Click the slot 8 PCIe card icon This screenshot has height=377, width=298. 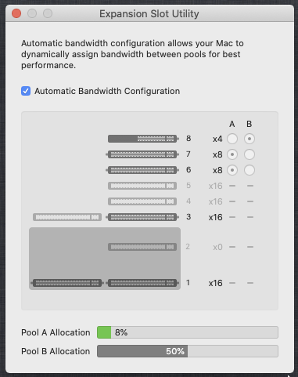[x=143, y=139]
